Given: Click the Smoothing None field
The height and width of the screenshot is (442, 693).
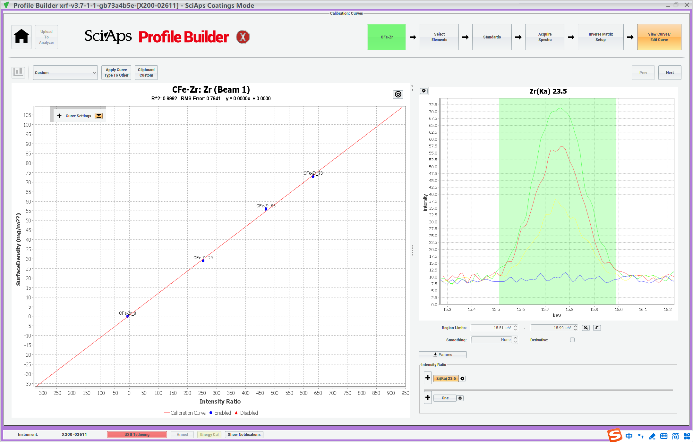Looking at the screenshot, I should click(492, 339).
